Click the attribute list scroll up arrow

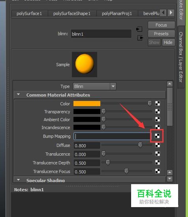coord(170,84)
